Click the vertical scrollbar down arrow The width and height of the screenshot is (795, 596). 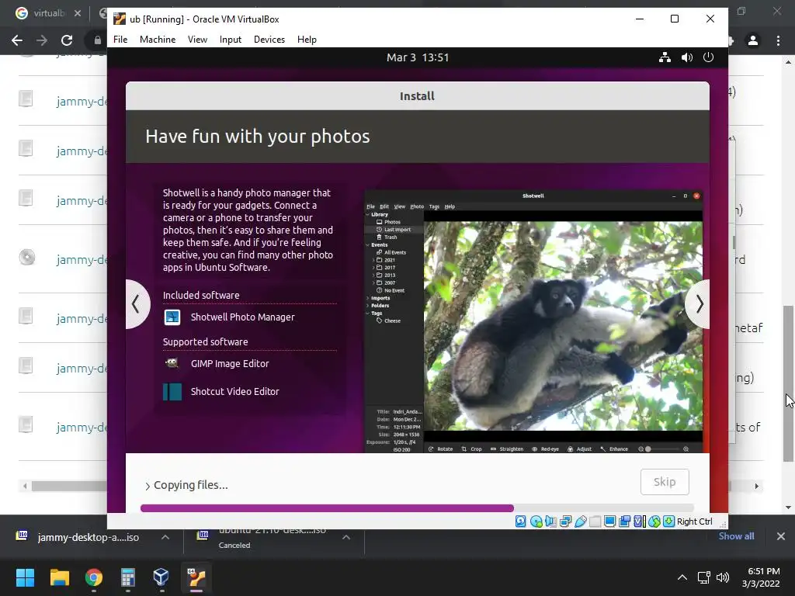pos(788,508)
